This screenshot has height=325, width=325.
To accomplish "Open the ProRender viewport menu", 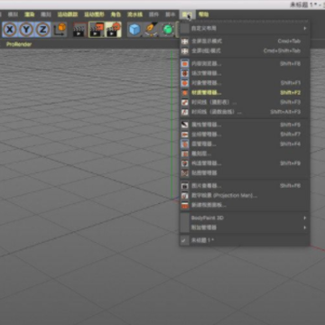I will (19, 44).
